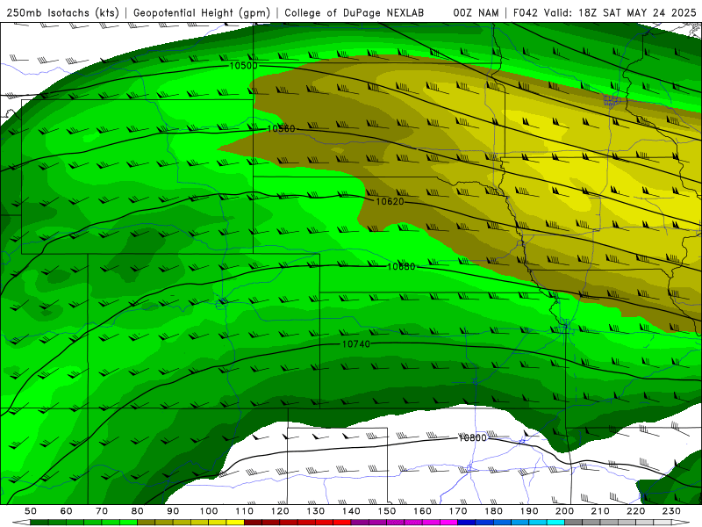The width and height of the screenshot is (702, 527).
Task: Click the 150 value on the color scale
Action: (x=387, y=511)
